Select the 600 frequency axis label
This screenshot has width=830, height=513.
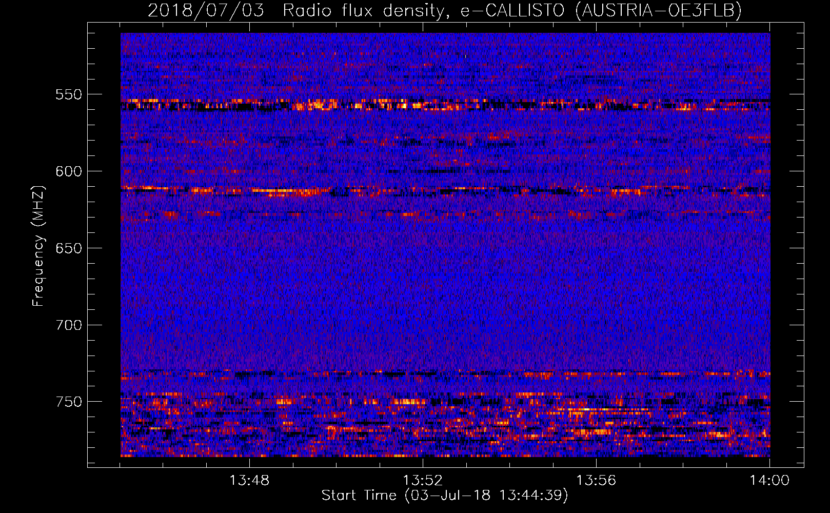tap(69, 171)
